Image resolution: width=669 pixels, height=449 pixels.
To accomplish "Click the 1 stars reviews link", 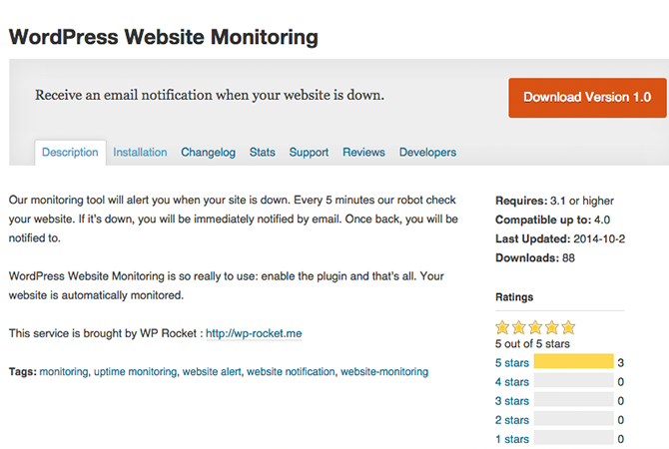I will [x=512, y=439].
